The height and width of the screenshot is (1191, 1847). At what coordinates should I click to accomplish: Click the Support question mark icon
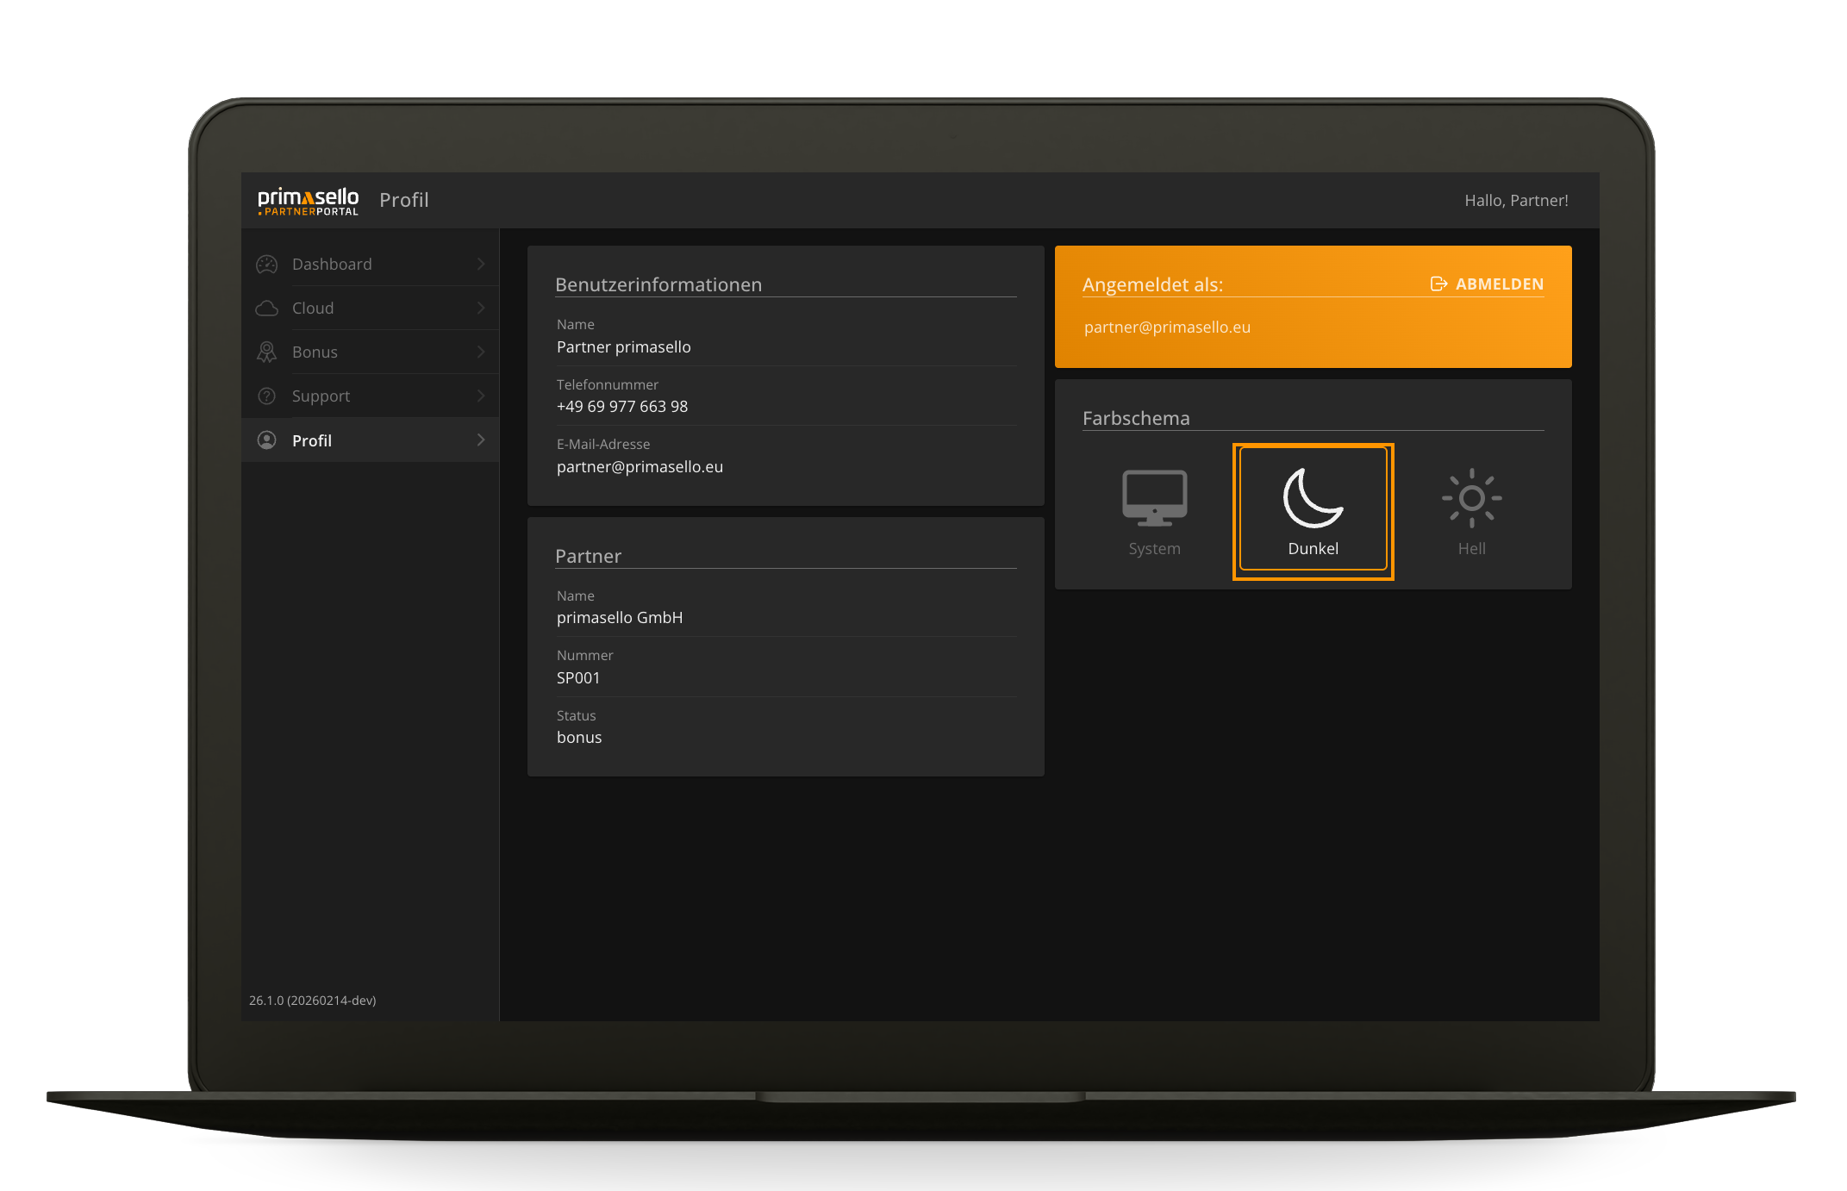pyautogui.click(x=267, y=396)
